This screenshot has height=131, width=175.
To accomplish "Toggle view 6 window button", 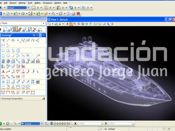I will 64,124.
